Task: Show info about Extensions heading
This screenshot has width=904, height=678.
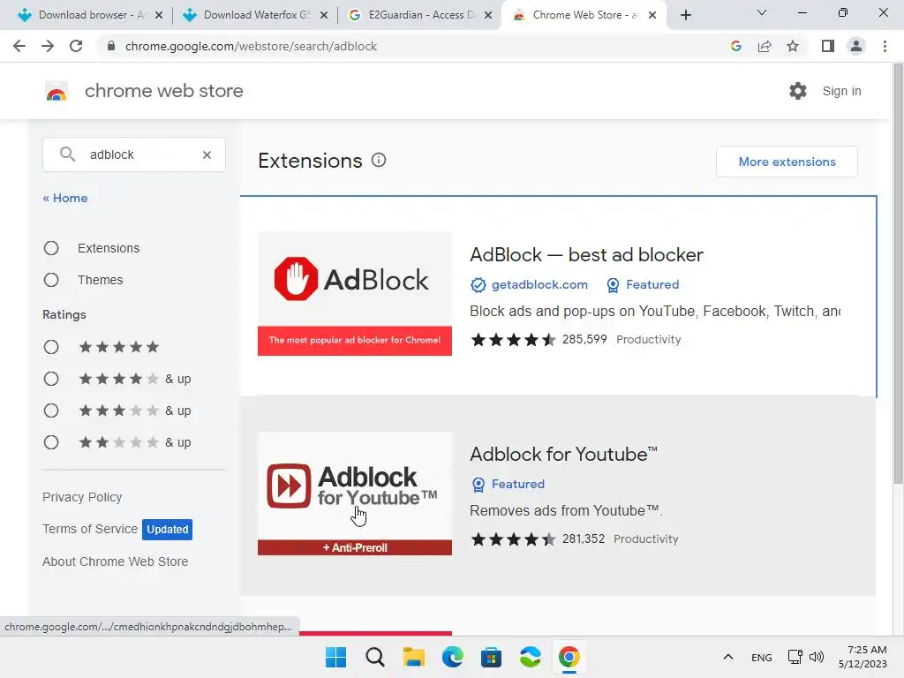Action: pos(378,161)
